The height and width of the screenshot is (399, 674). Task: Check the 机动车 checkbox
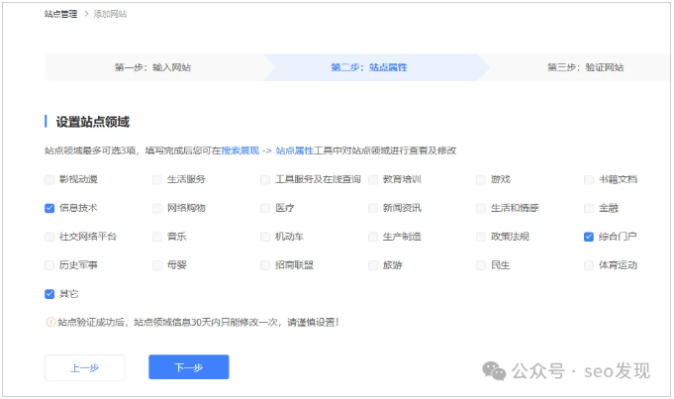coord(265,237)
